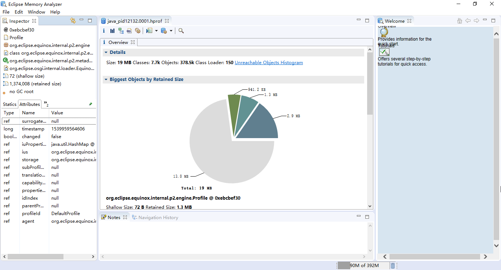
Task: Switch to the Statics tab
Action: [x=10, y=104]
